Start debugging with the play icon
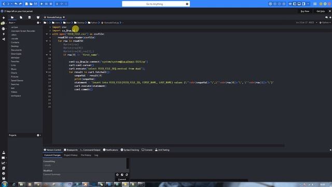The width and height of the screenshot is (332, 187). point(41,4)
